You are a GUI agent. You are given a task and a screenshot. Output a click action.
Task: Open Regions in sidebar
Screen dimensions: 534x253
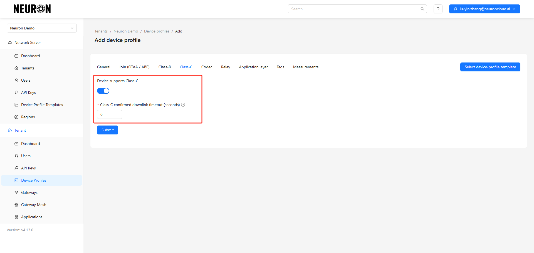42,117
